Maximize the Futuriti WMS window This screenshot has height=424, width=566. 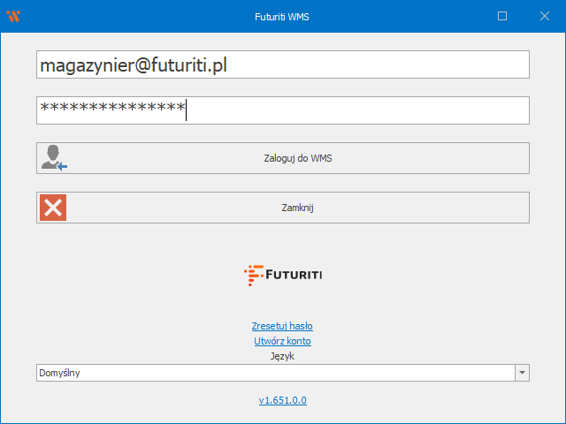(502, 16)
